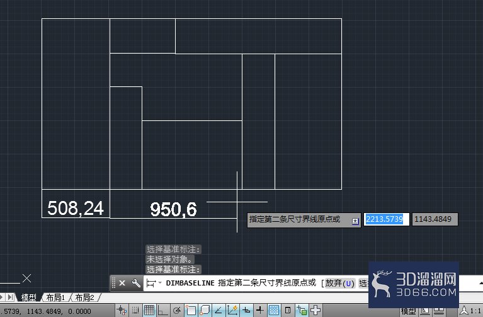Click the Annotation Monitor plus icon
483x317 pixels.
315,310
